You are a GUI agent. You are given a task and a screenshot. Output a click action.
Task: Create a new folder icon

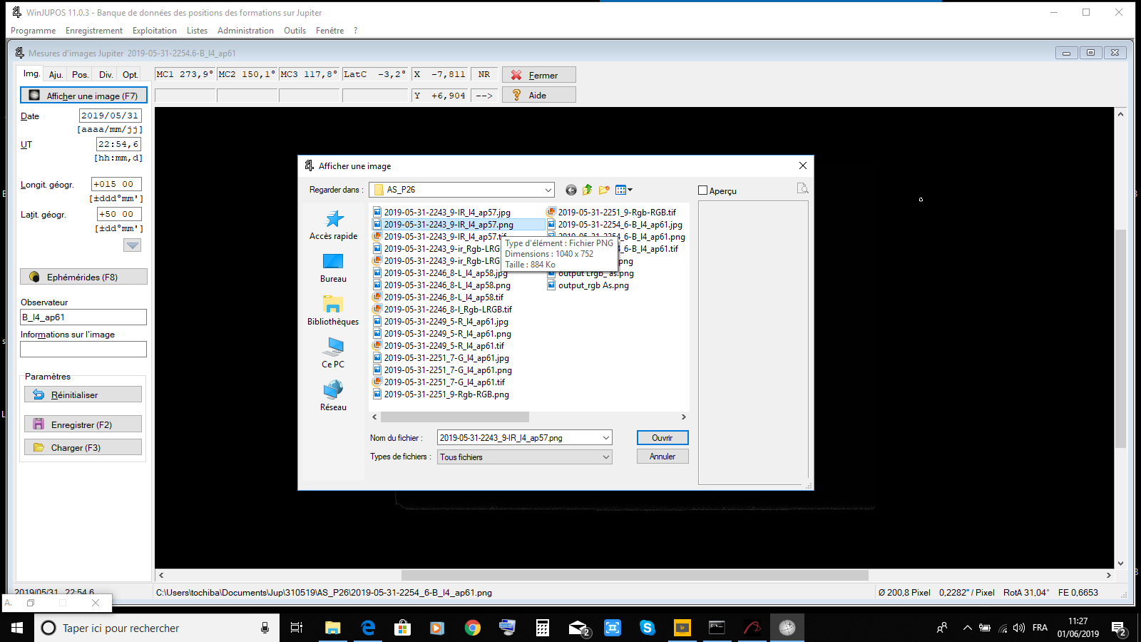(x=604, y=190)
